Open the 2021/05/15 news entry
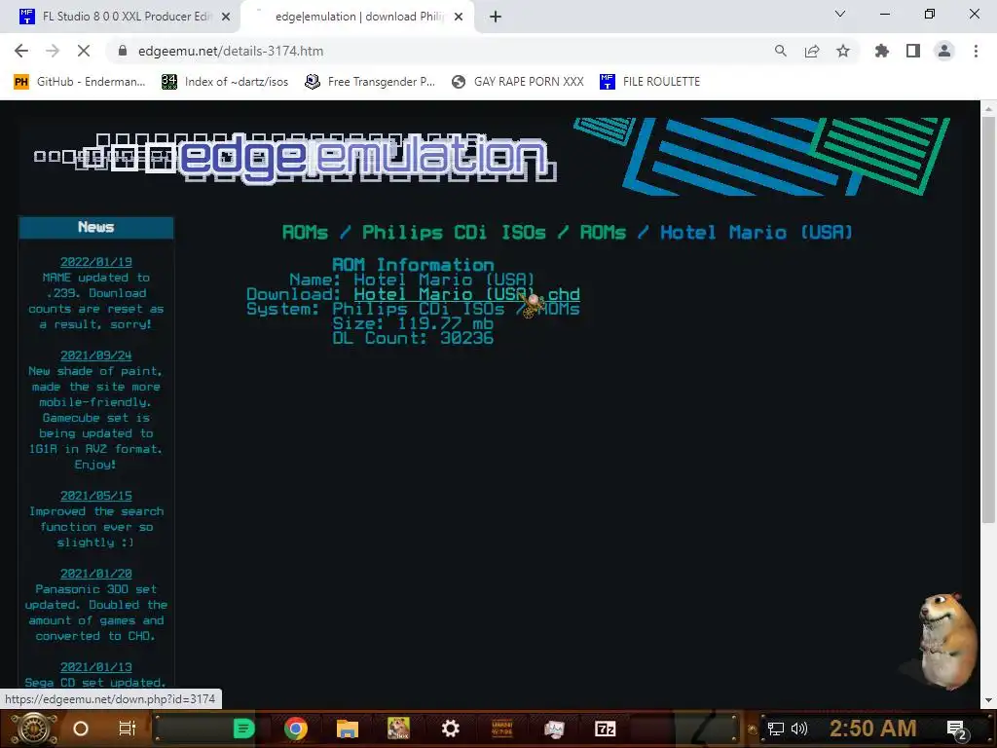This screenshot has width=997, height=748. point(96,496)
